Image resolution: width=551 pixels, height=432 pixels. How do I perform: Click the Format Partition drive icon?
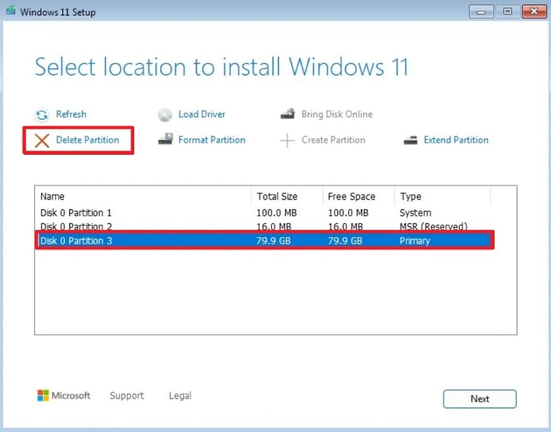tap(165, 139)
